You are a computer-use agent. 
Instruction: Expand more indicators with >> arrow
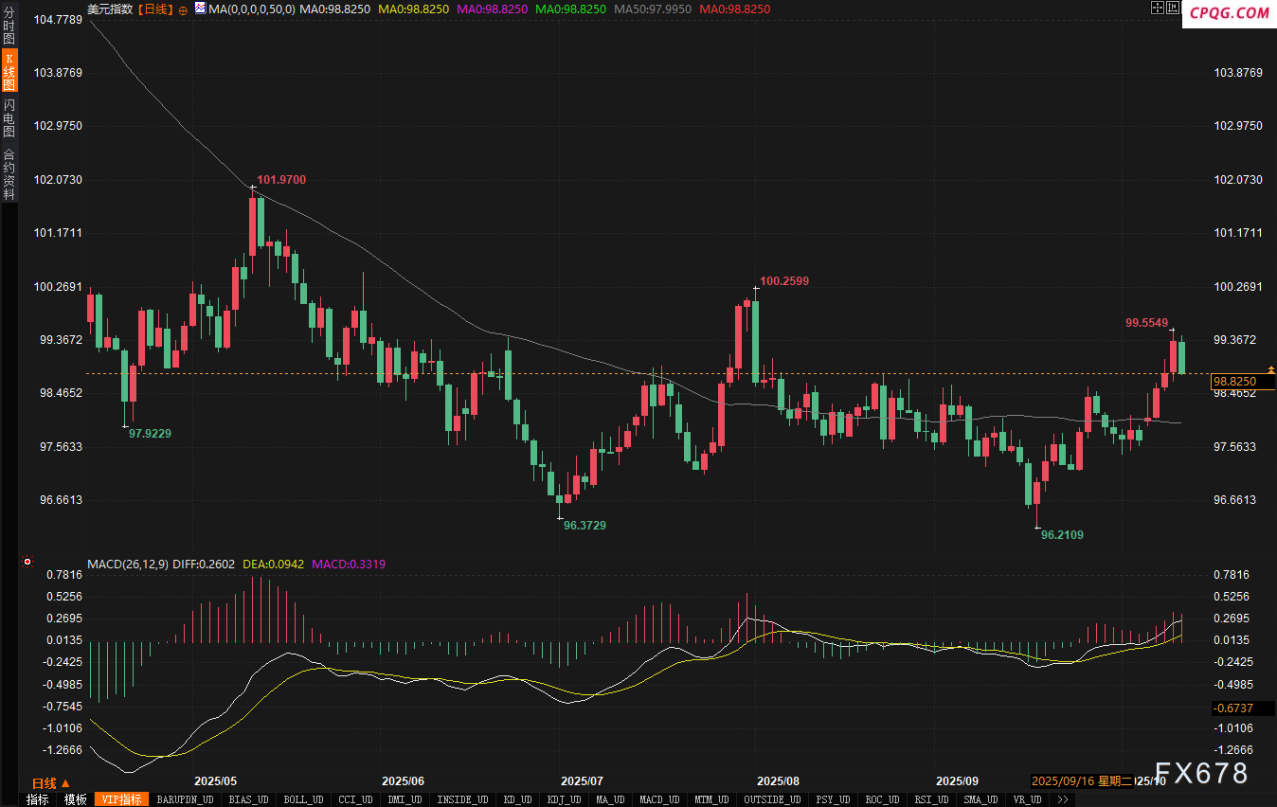pos(1063,799)
